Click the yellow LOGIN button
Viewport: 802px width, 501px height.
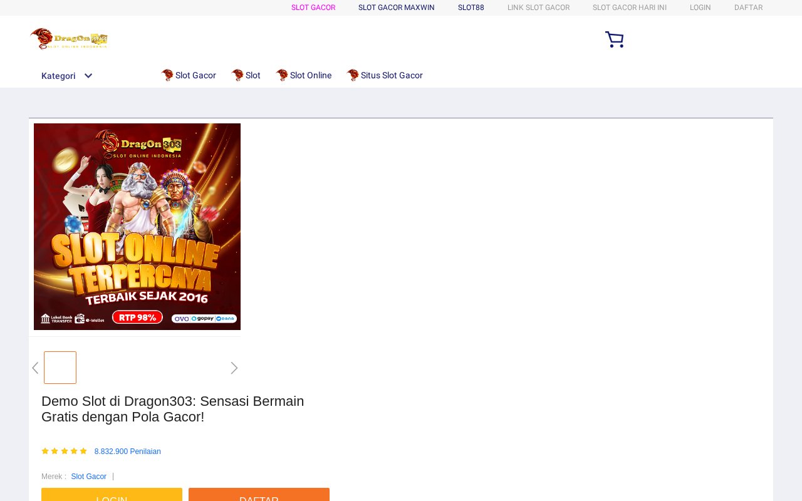112,495
